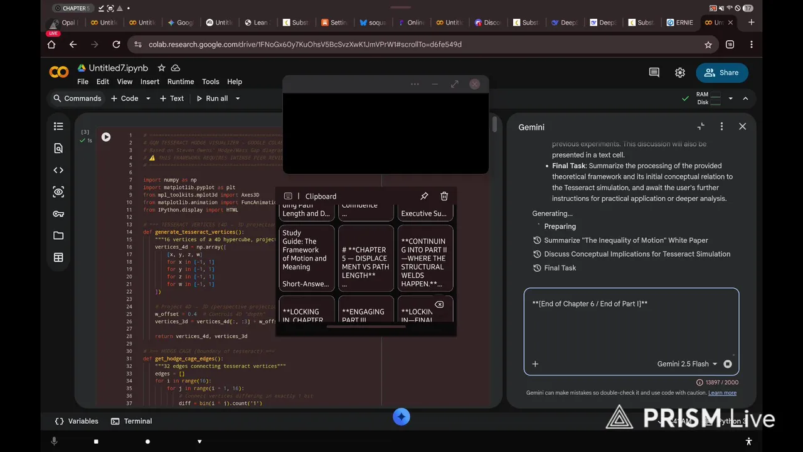Open the Gemini 2.5 Flash model selector
803x452 pixels.
(x=687, y=364)
